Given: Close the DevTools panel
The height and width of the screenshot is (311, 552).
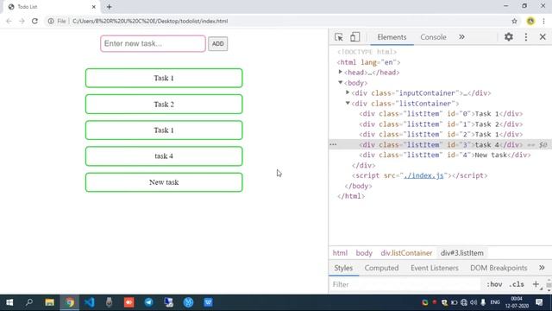Looking at the screenshot, I should click(x=543, y=36).
